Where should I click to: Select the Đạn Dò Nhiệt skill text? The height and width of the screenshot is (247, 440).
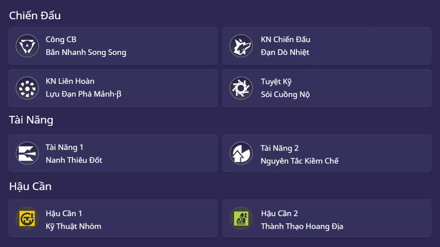click(285, 53)
